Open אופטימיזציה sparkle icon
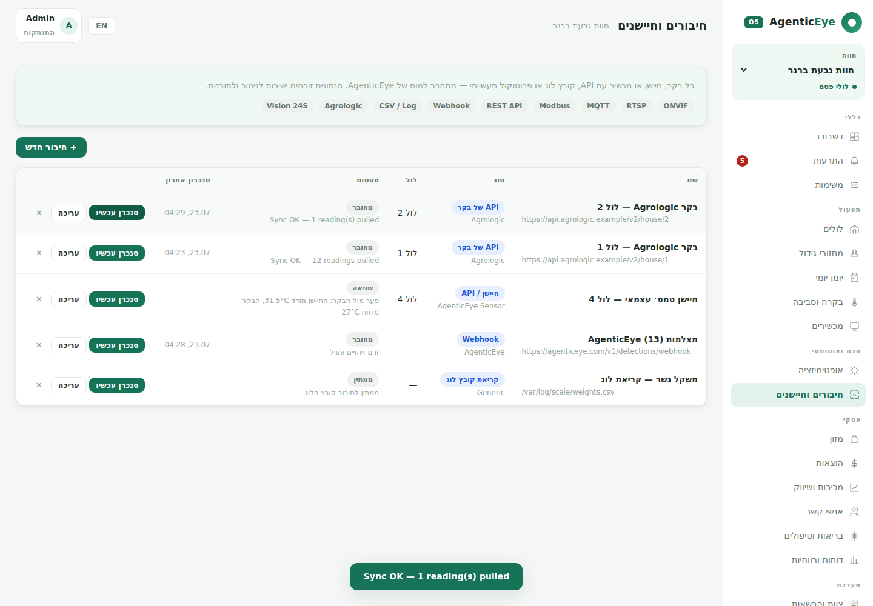This screenshot has height=606, width=873. pyautogui.click(x=854, y=370)
